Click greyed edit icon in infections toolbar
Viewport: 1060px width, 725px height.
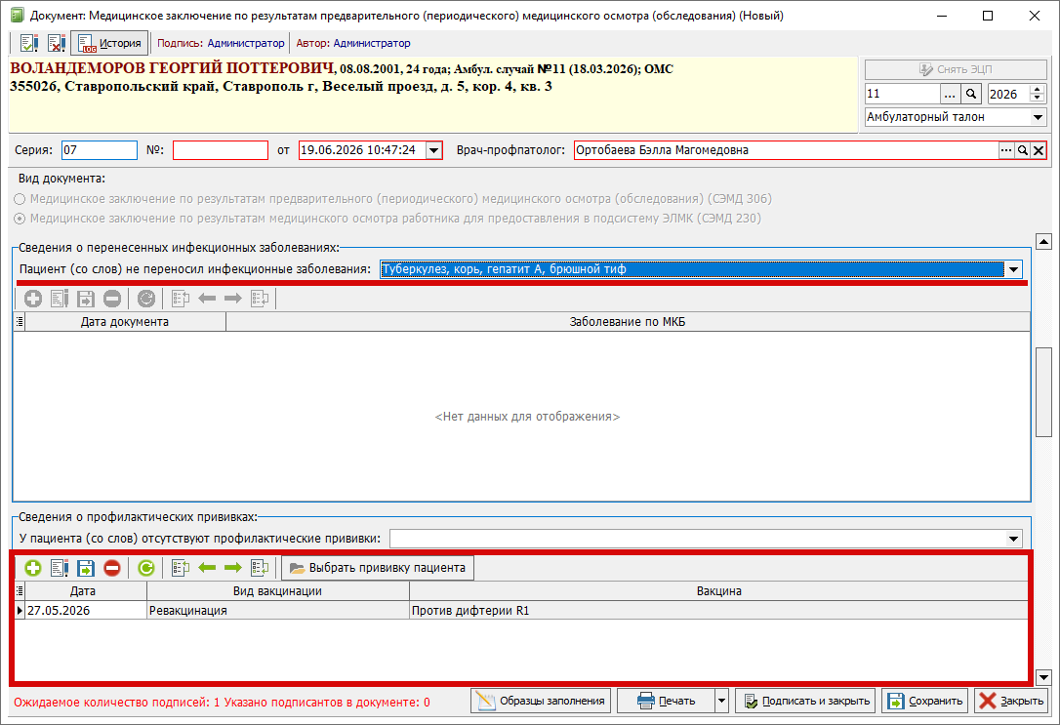pyautogui.click(x=60, y=298)
